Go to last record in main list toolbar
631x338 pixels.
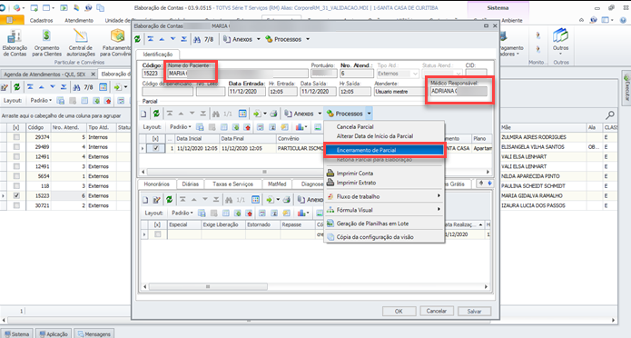pos(64,87)
